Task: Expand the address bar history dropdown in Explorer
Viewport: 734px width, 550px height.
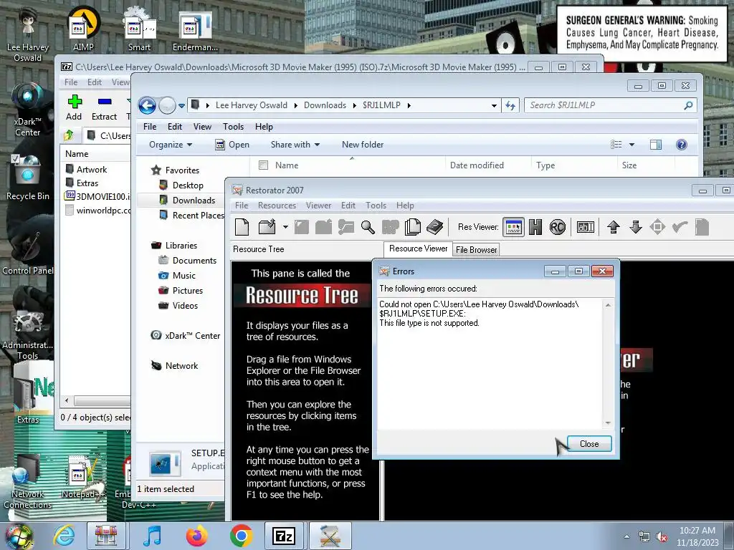Action: tap(494, 106)
